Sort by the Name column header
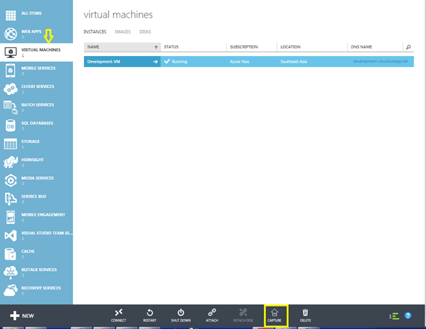This screenshot has width=426, height=329. tap(122, 47)
